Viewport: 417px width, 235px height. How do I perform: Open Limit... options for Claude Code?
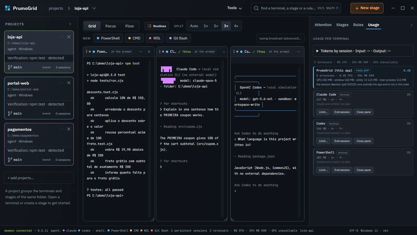323,112
